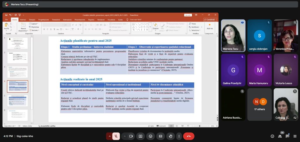
Task: Open the emoji reactions button
Action: click(151, 136)
